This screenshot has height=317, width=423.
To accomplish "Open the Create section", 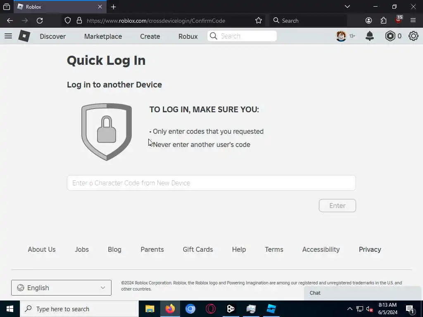I will [150, 36].
